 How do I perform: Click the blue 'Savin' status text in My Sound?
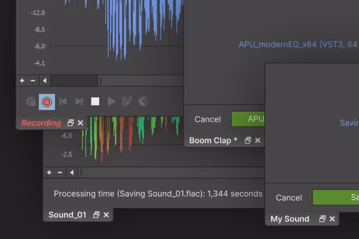tap(349, 123)
